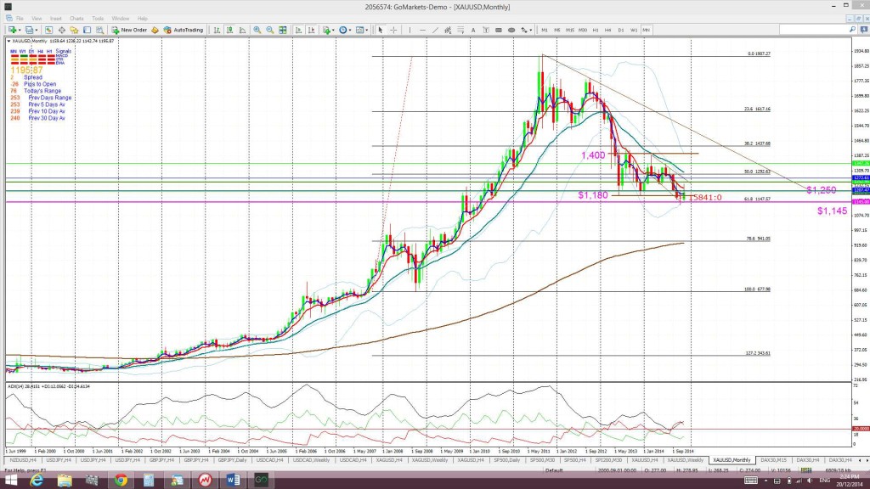This screenshot has width=870, height=489.
Task: Expand the Profiles dropdown arrow
Action: point(37,30)
